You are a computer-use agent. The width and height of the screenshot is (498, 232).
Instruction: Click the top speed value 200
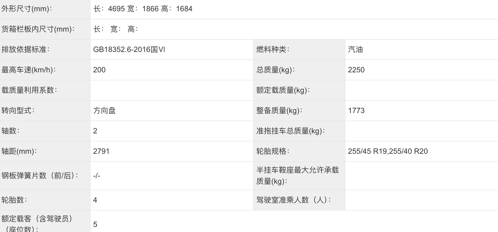(x=99, y=70)
